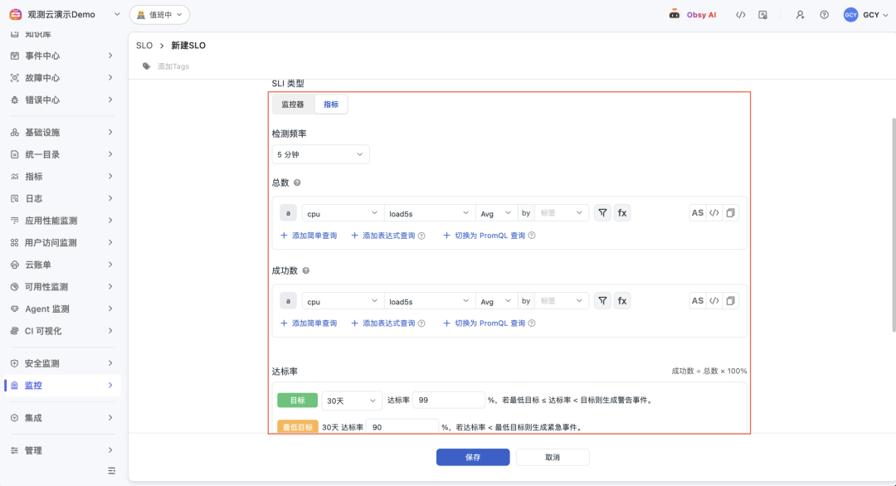The image size is (896, 486).
Task: Click the 取消 button
Action: pos(553,457)
